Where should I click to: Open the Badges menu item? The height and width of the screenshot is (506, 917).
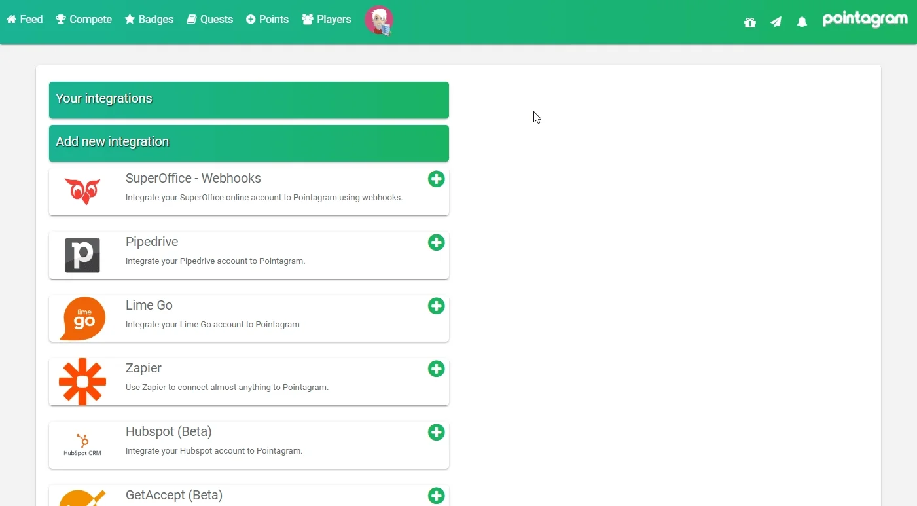(x=149, y=20)
